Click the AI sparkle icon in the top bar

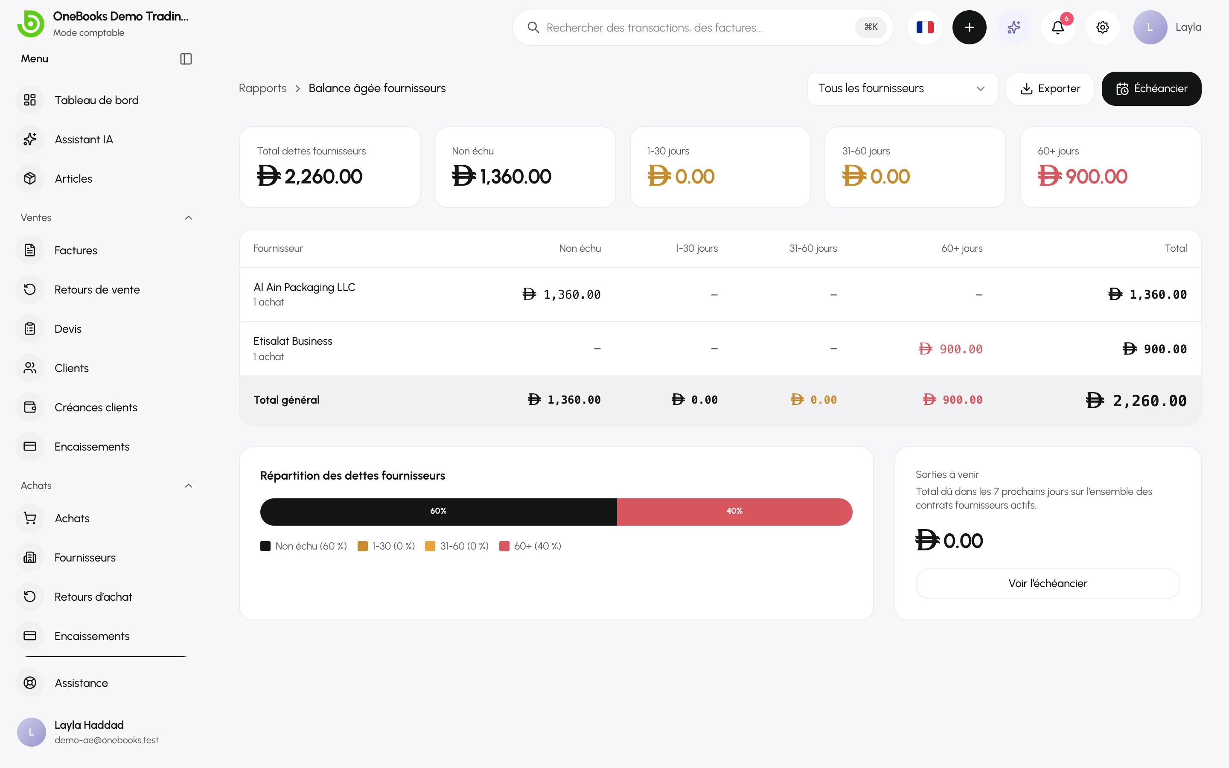(x=1013, y=27)
